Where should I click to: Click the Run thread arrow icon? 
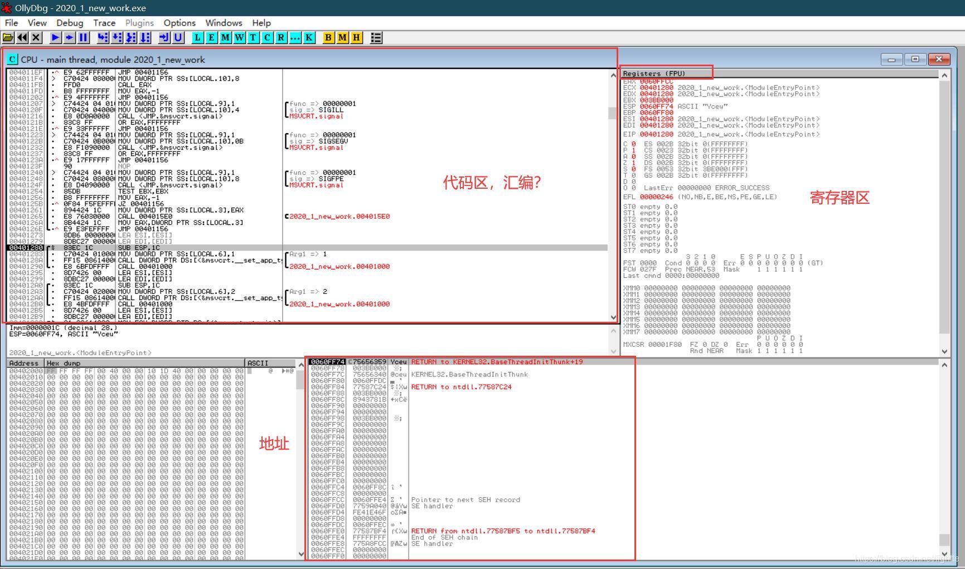70,37
